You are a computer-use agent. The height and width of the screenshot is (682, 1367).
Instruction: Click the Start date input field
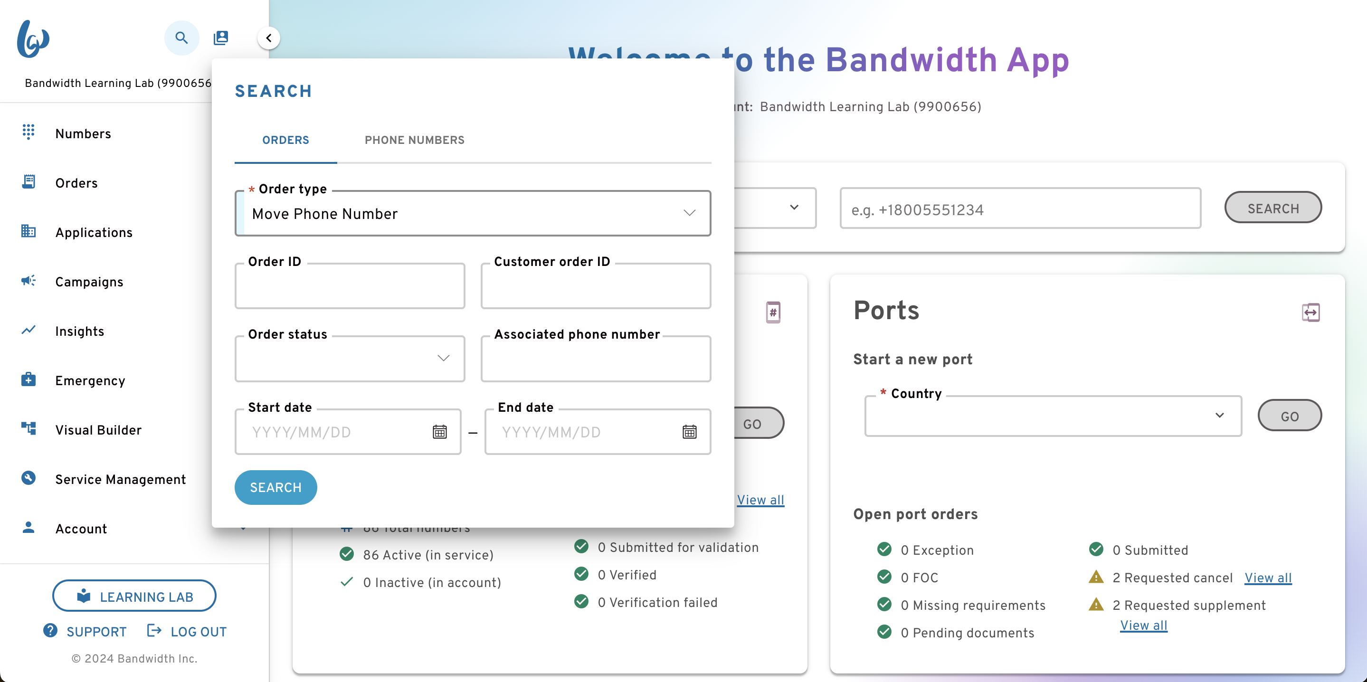point(348,432)
